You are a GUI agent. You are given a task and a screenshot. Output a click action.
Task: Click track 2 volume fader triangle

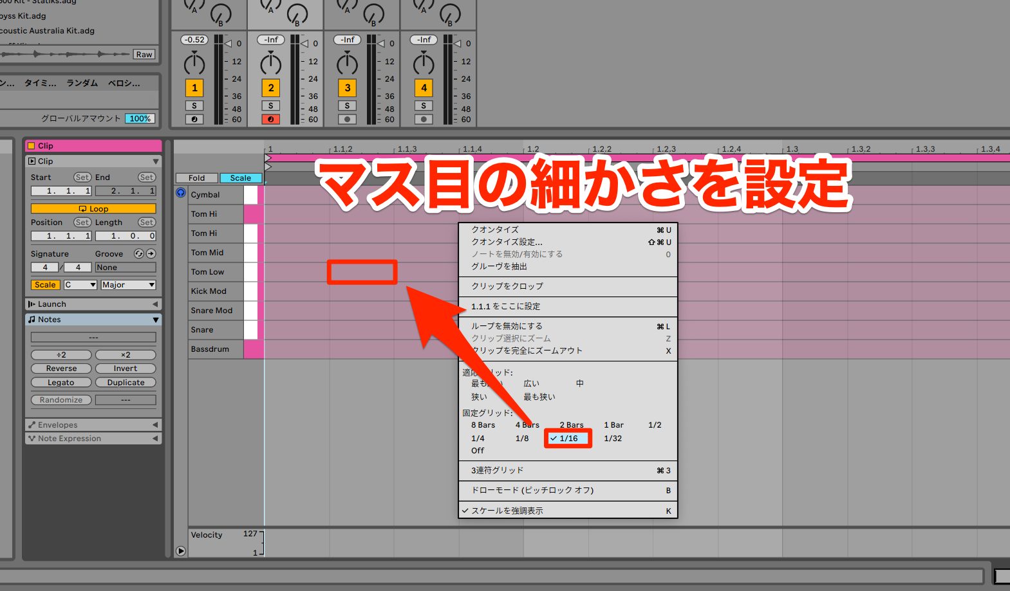tap(304, 44)
